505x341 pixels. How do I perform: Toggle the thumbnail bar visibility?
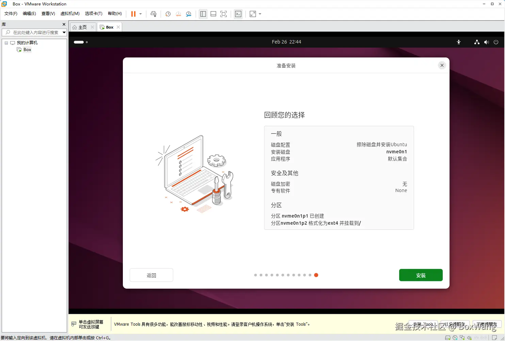pos(213,14)
